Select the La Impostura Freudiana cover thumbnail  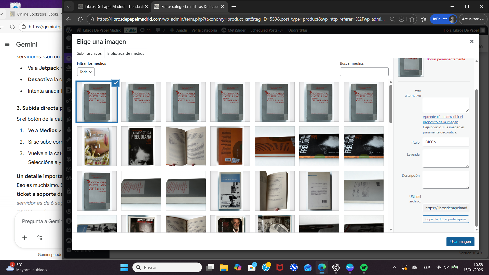point(141,146)
